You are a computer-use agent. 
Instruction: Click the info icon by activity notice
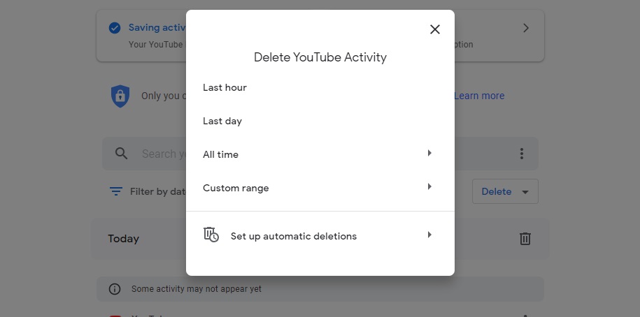[115, 288]
